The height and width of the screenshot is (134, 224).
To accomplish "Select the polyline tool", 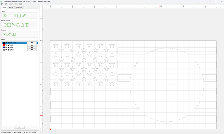I will [14, 25].
